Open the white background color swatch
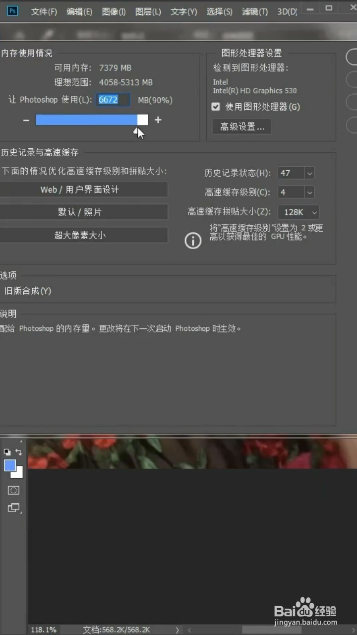Image resolution: width=357 pixels, height=635 pixels. click(x=19, y=474)
